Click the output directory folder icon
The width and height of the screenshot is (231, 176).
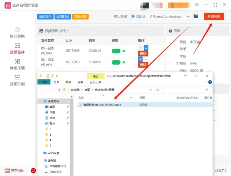[196, 16]
